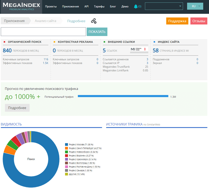
Task: Toggle Другие yellow legend marker
Action: [x=66, y=174]
